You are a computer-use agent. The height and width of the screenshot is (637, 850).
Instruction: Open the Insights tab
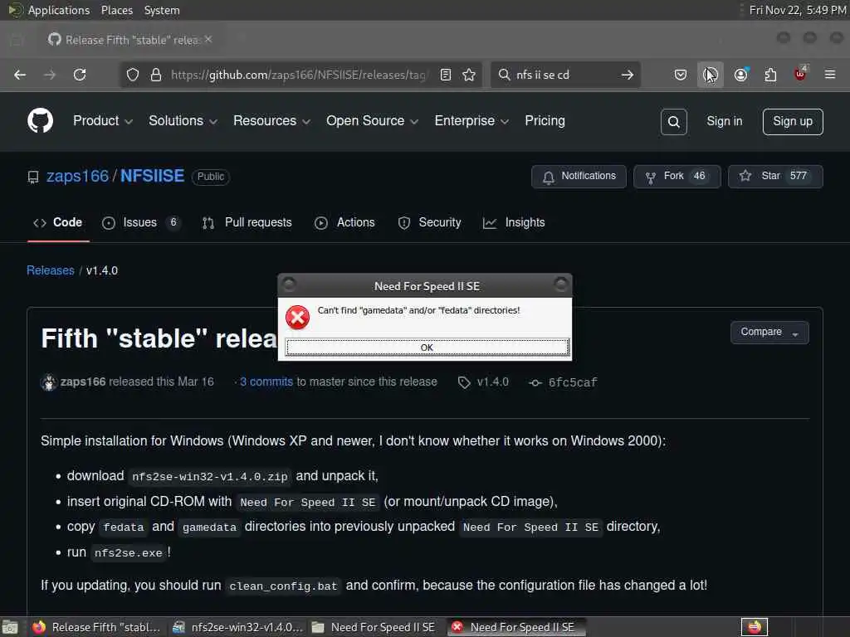[514, 222]
